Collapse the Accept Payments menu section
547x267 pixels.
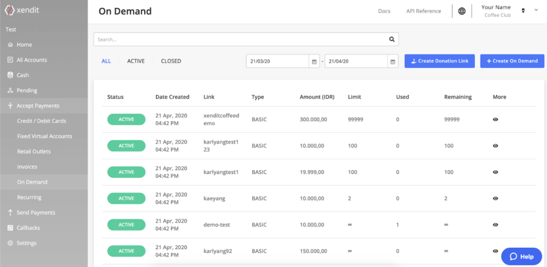(44, 106)
